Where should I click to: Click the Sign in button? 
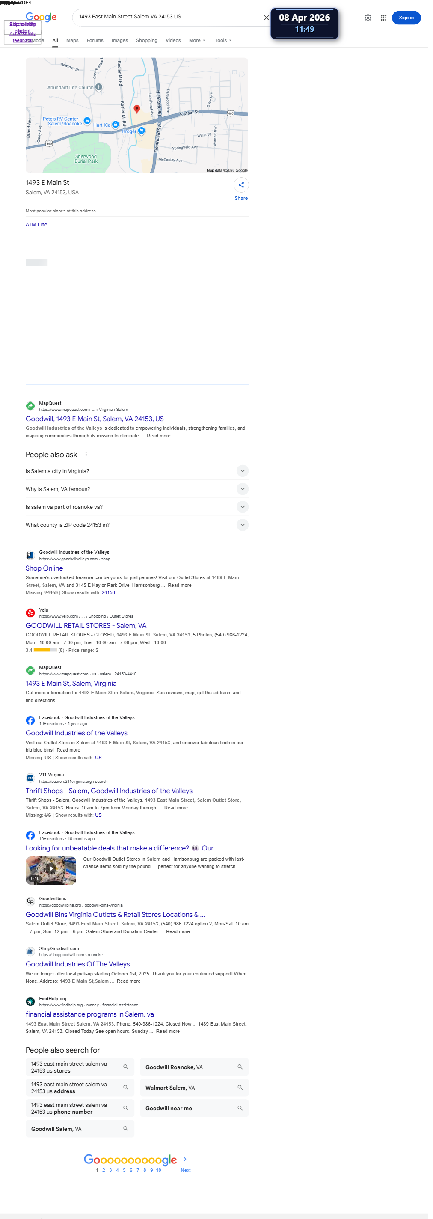pyautogui.click(x=411, y=18)
